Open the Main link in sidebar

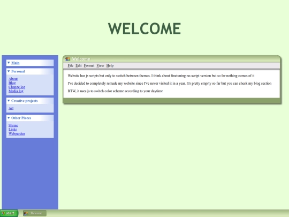16,63
